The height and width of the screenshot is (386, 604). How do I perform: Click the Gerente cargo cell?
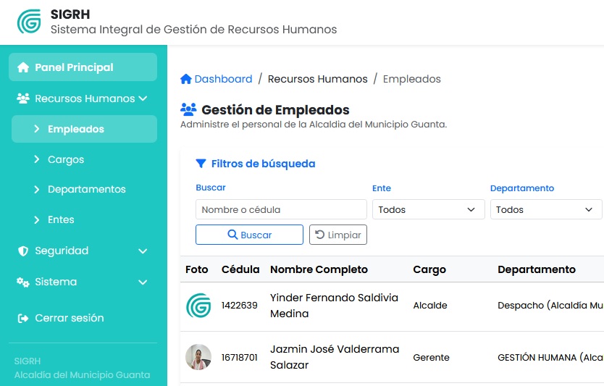click(431, 358)
